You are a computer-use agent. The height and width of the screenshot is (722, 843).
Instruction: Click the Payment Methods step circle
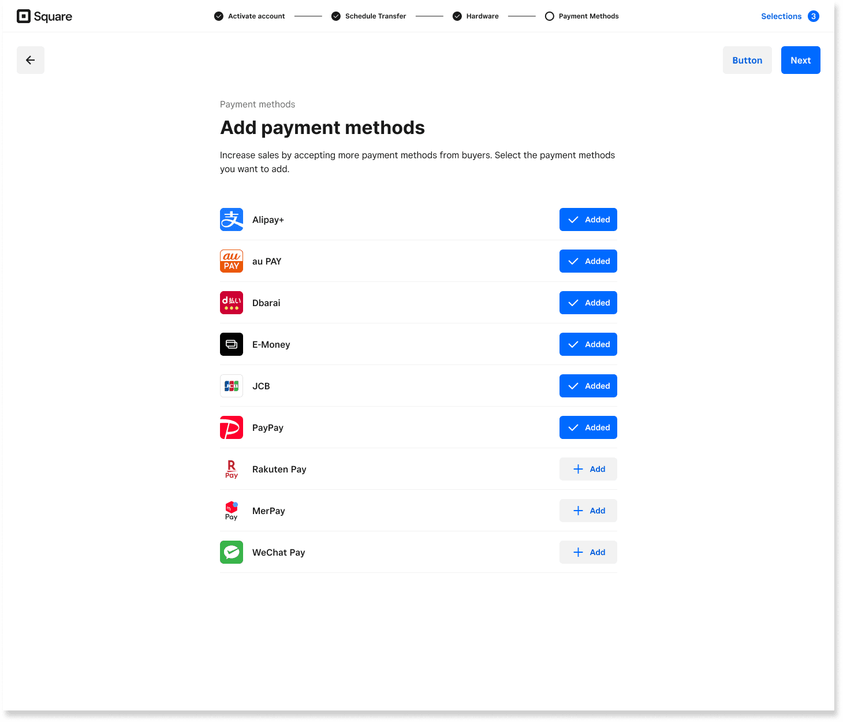pos(550,16)
